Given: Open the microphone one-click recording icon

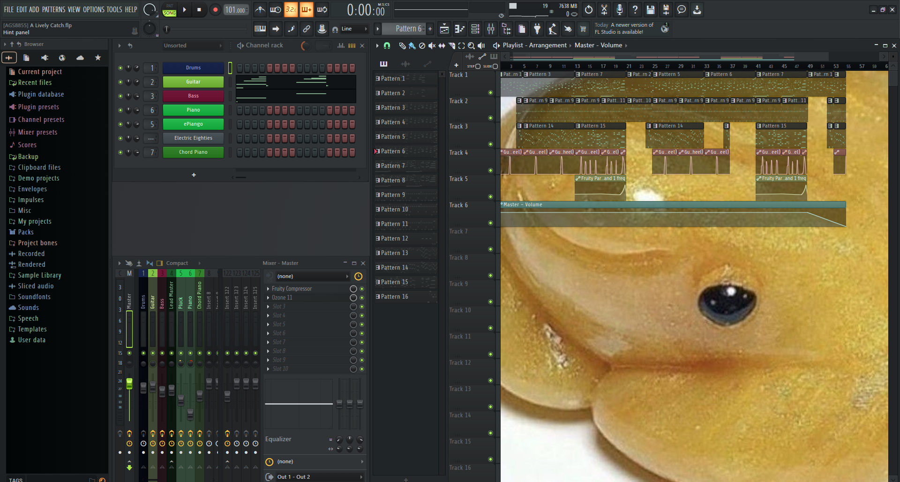Looking at the screenshot, I should pyautogui.click(x=619, y=9).
